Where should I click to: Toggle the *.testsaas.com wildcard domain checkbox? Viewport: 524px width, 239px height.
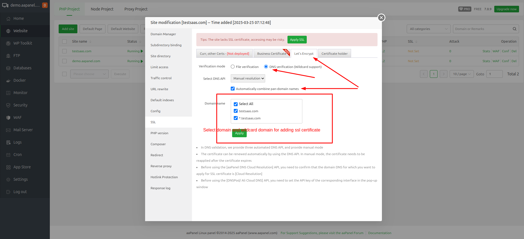click(236, 118)
